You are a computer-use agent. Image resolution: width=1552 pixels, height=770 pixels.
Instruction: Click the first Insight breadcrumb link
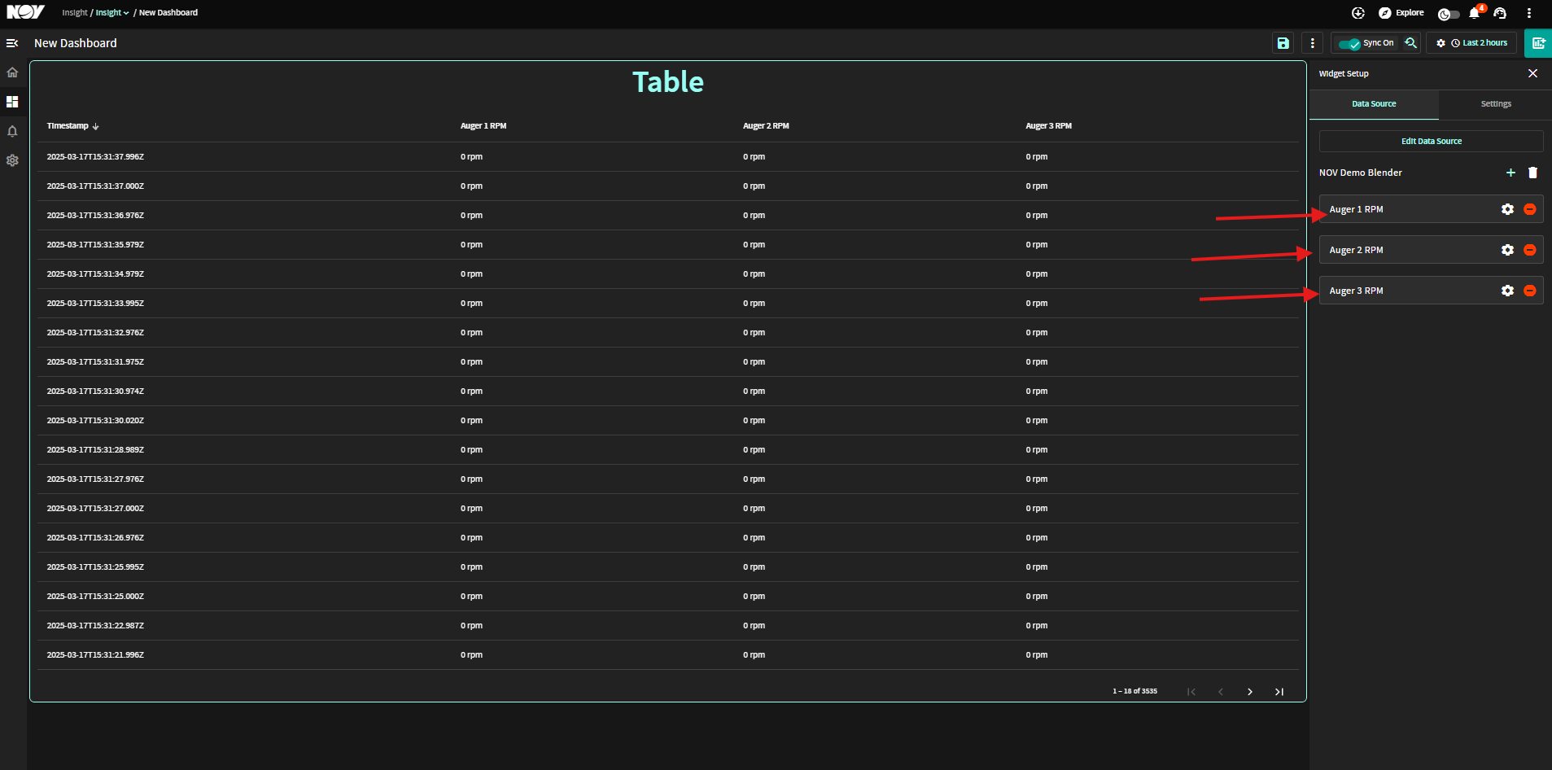tap(75, 13)
